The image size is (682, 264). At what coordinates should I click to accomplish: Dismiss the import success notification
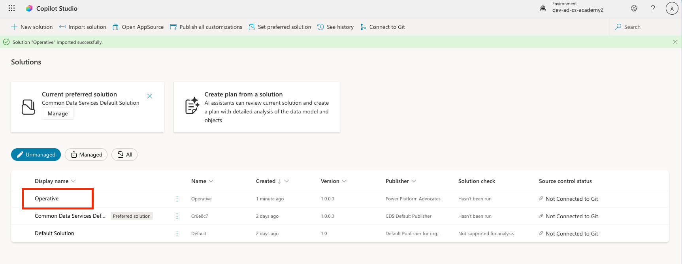point(675,42)
